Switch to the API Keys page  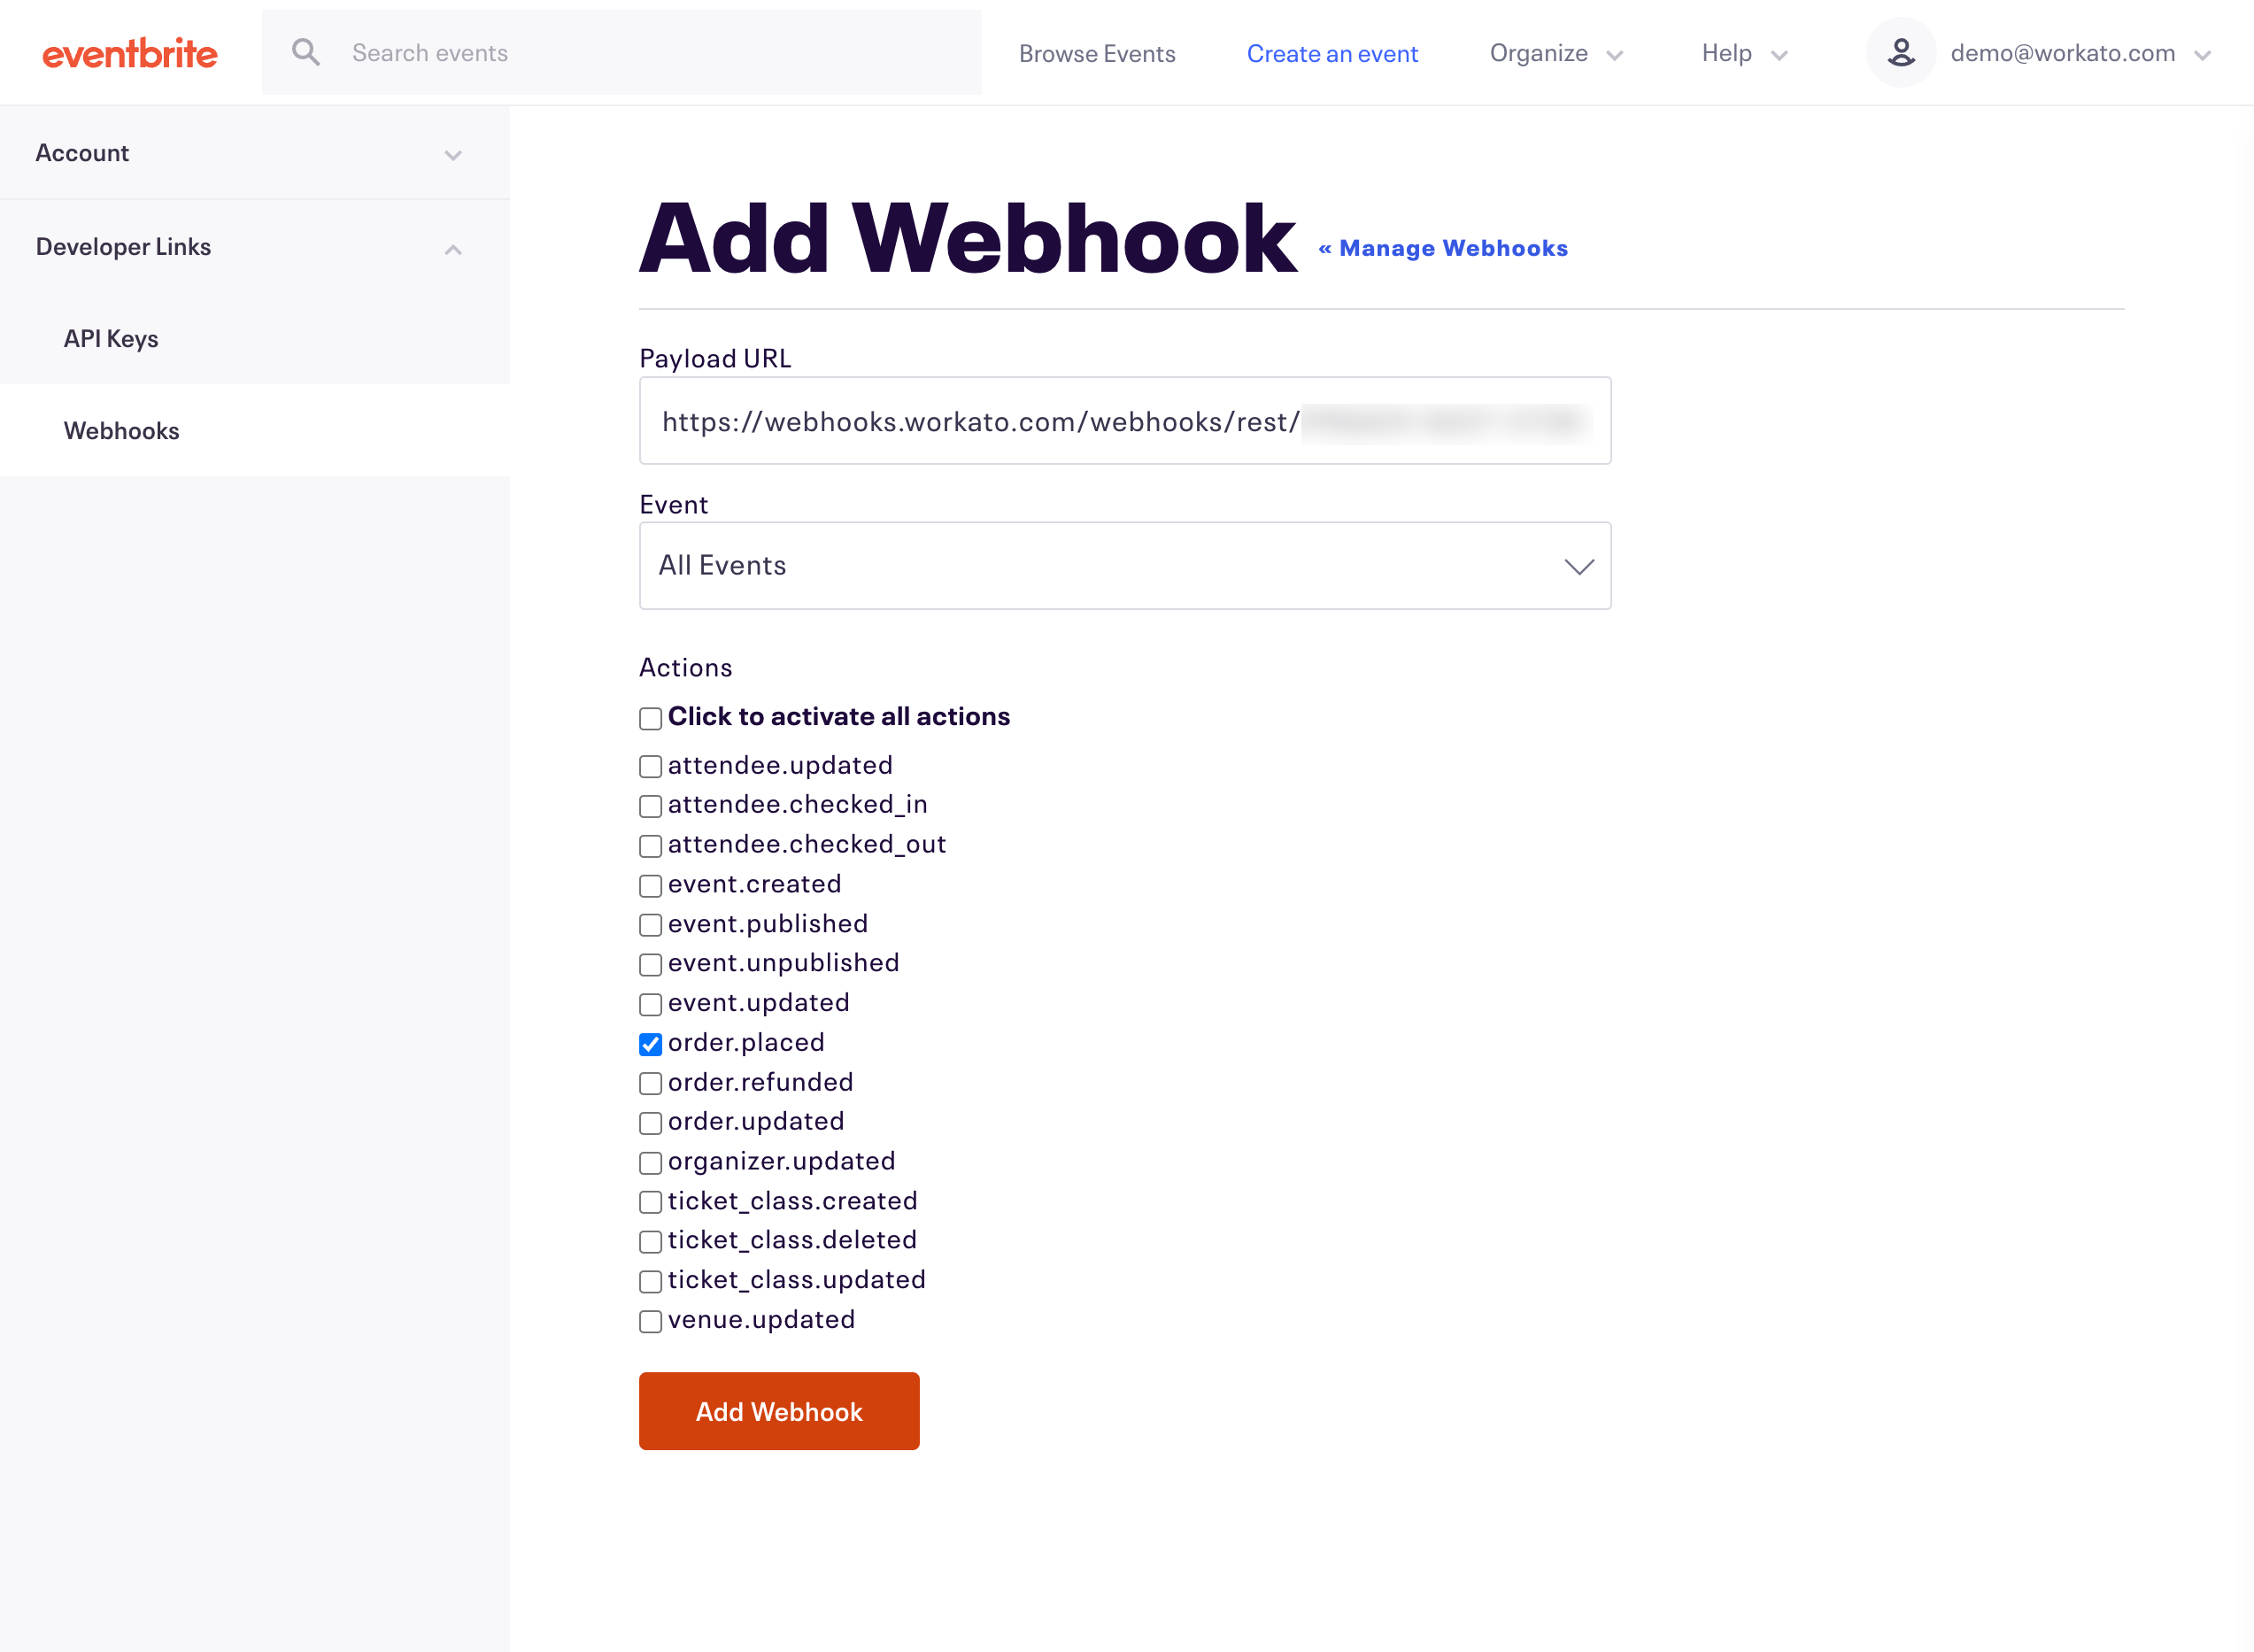(111, 338)
